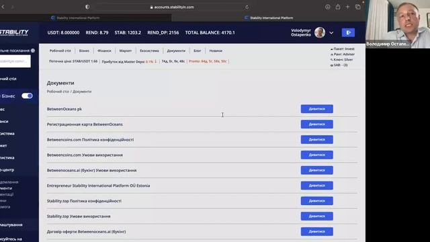
Task: Open Новини in top menu
Action: (216, 51)
